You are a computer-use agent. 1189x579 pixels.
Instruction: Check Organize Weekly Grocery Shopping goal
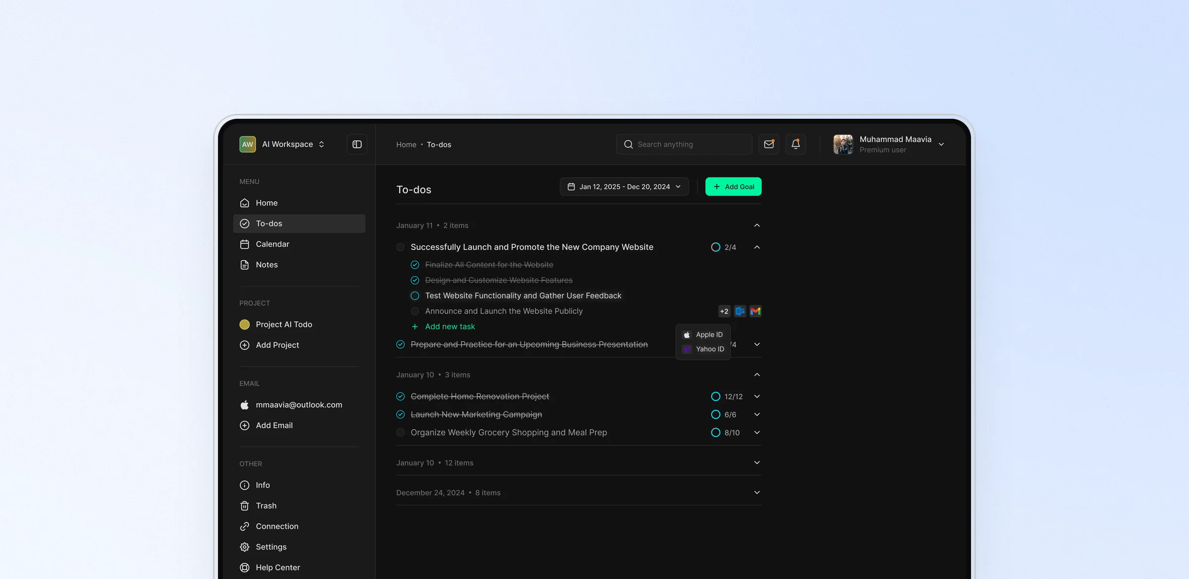[x=400, y=433]
